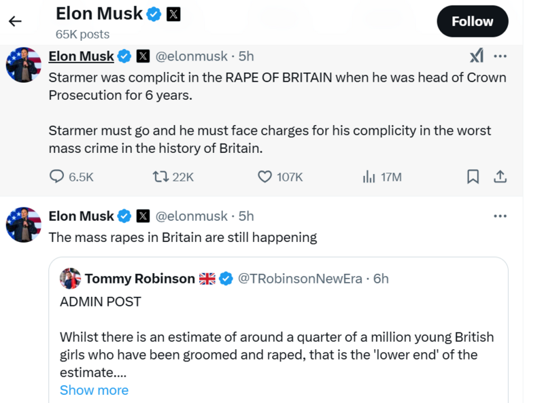The image size is (544, 403).
Task: Expand quoted post with Show more
Action: [x=94, y=390]
